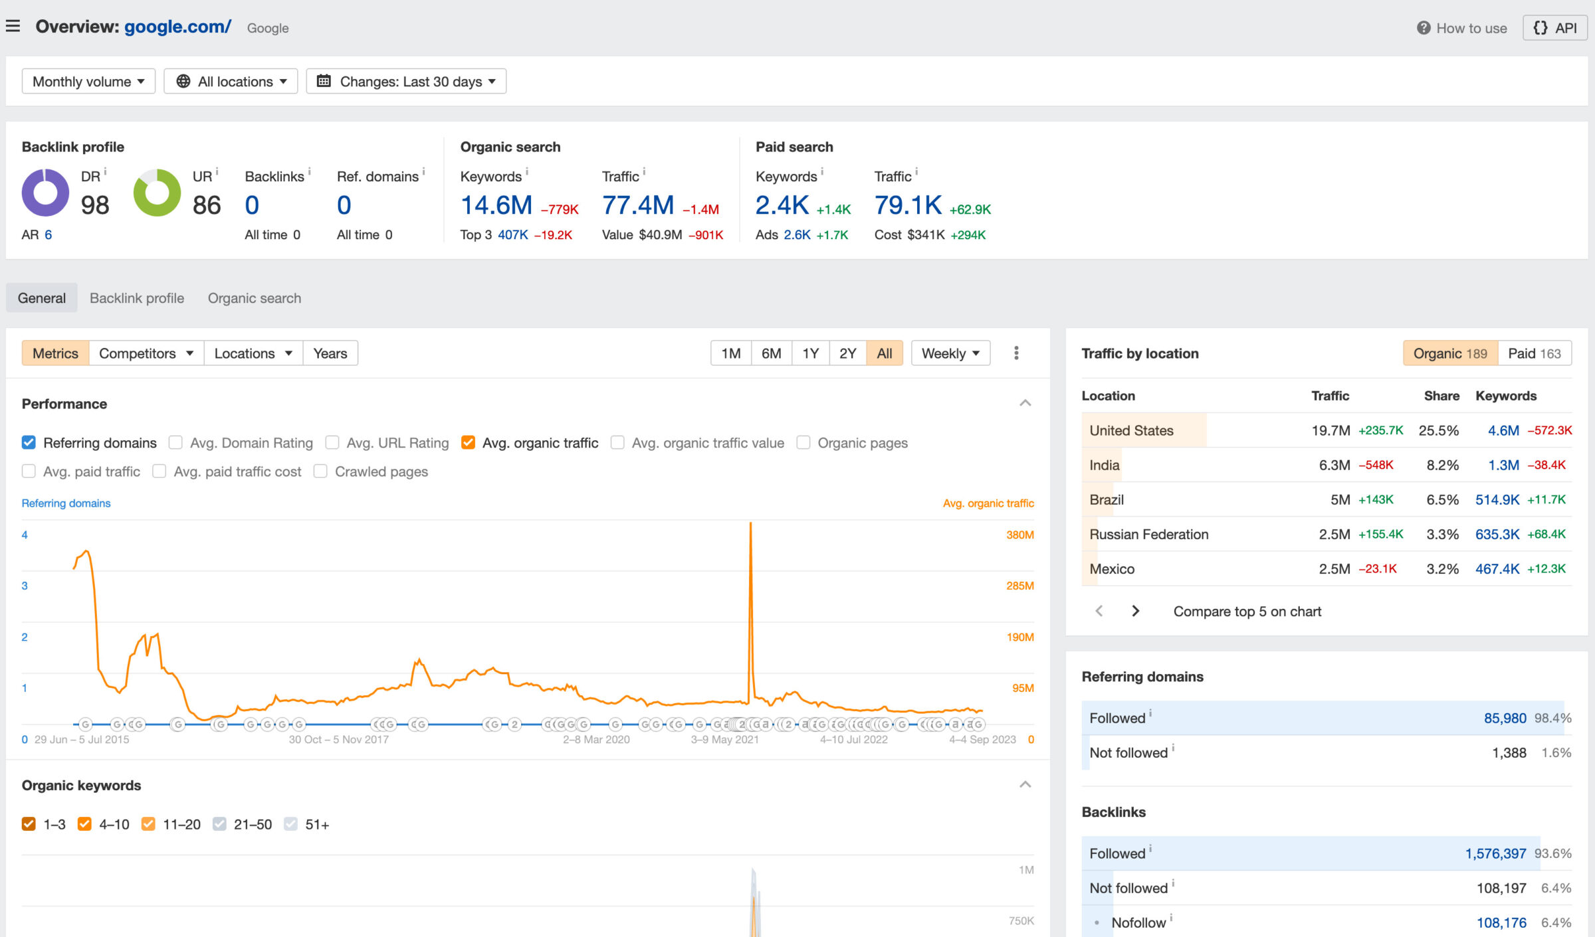Enable Avg. paid traffic cost checkbox

(159, 471)
